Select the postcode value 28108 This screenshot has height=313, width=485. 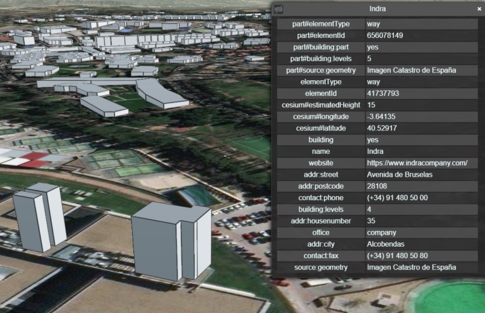pyautogui.click(x=377, y=186)
